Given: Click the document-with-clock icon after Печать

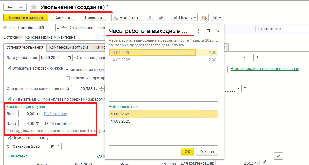Looking at the screenshot, I should [204, 18].
